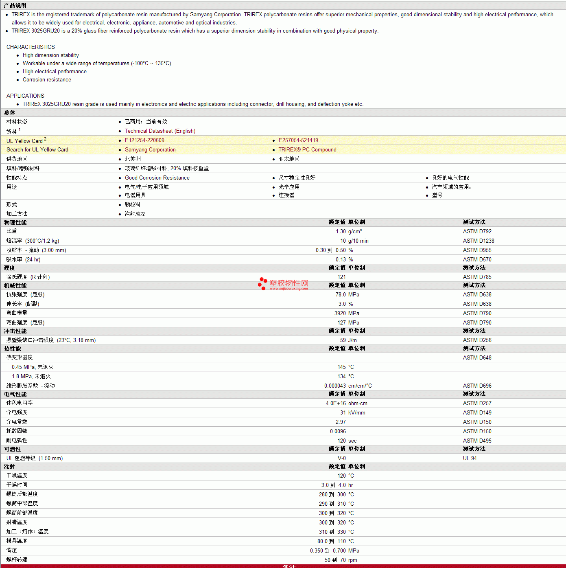Select the "4.0E+16" volume resistivity value

(x=336, y=404)
